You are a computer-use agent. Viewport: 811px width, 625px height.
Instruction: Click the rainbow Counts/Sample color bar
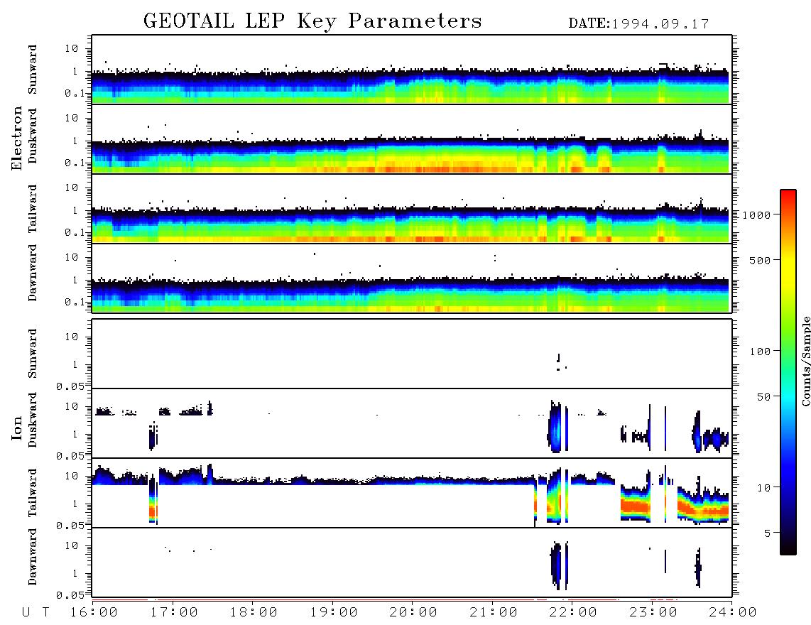click(788, 372)
